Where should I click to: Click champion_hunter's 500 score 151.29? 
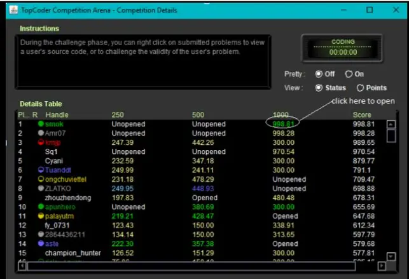tap(203, 253)
